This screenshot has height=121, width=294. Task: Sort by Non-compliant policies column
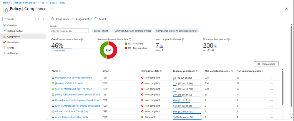coord(250,71)
